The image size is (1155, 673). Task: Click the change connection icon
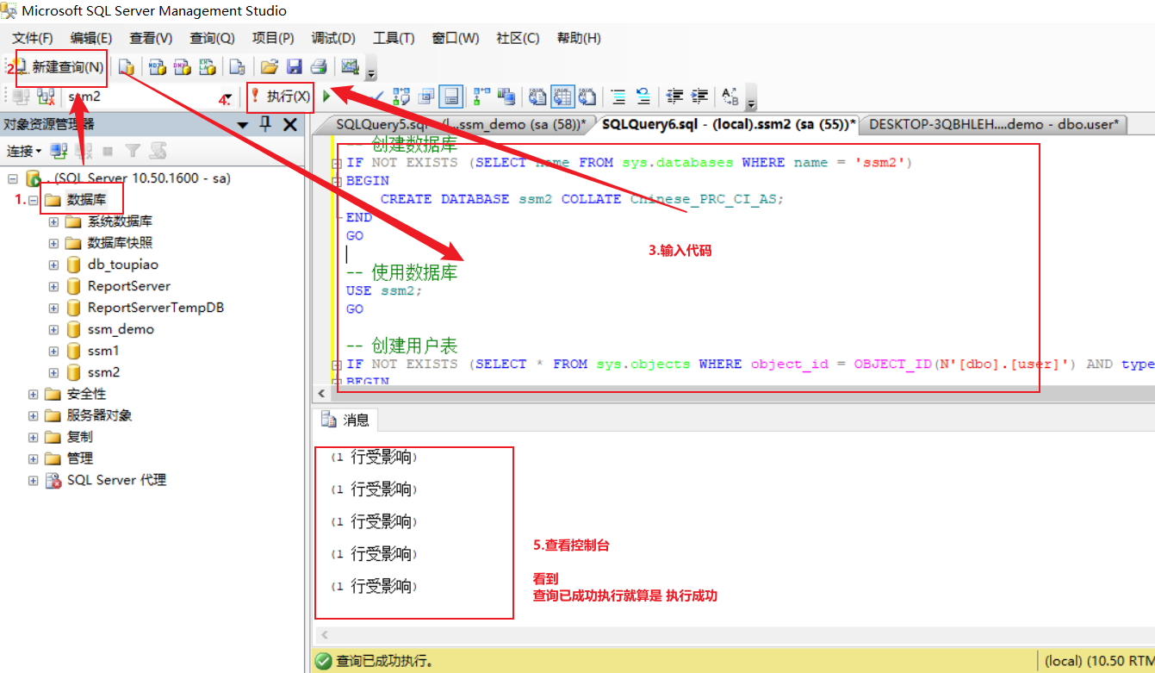click(x=47, y=97)
